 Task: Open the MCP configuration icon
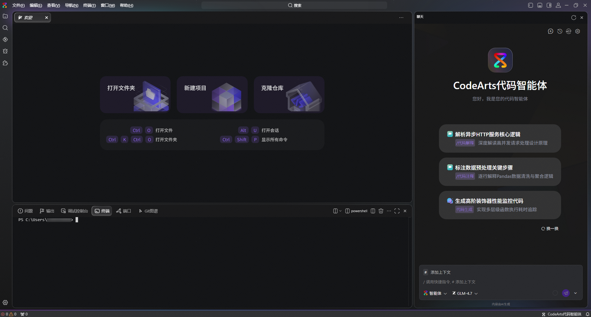(x=568, y=31)
